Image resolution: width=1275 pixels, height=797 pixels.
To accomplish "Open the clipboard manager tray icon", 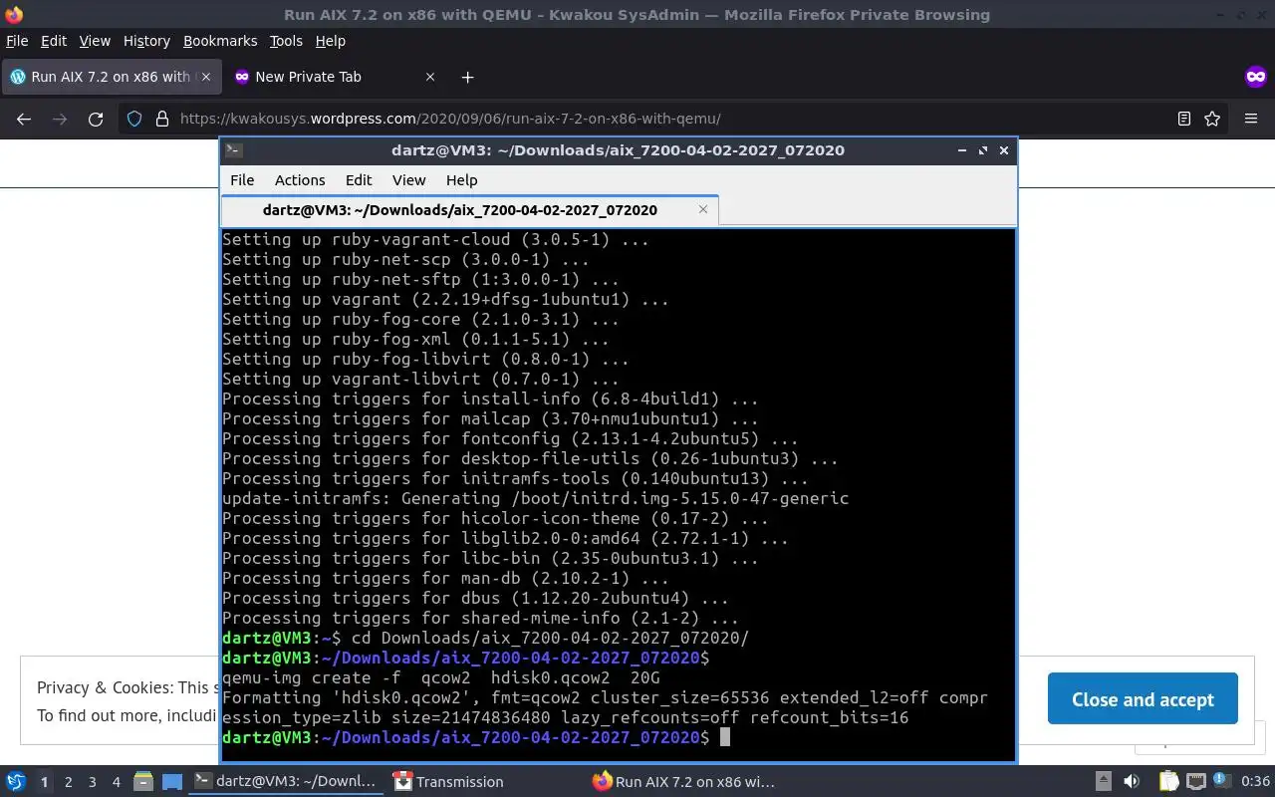I will (x=1168, y=782).
